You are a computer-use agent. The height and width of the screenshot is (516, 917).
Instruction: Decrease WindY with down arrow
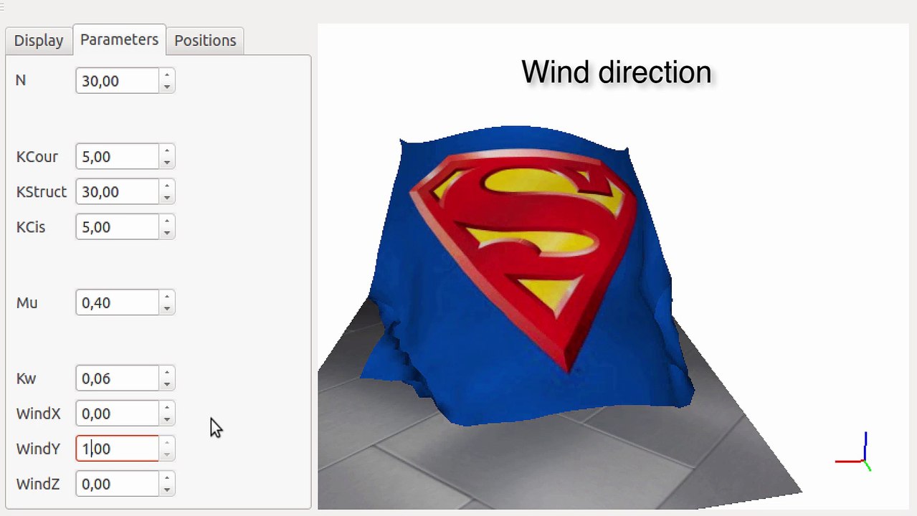tap(166, 455)
